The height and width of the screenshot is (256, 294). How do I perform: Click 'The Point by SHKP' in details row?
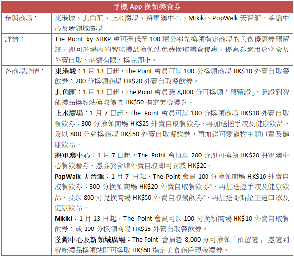(x=83, y=39)
